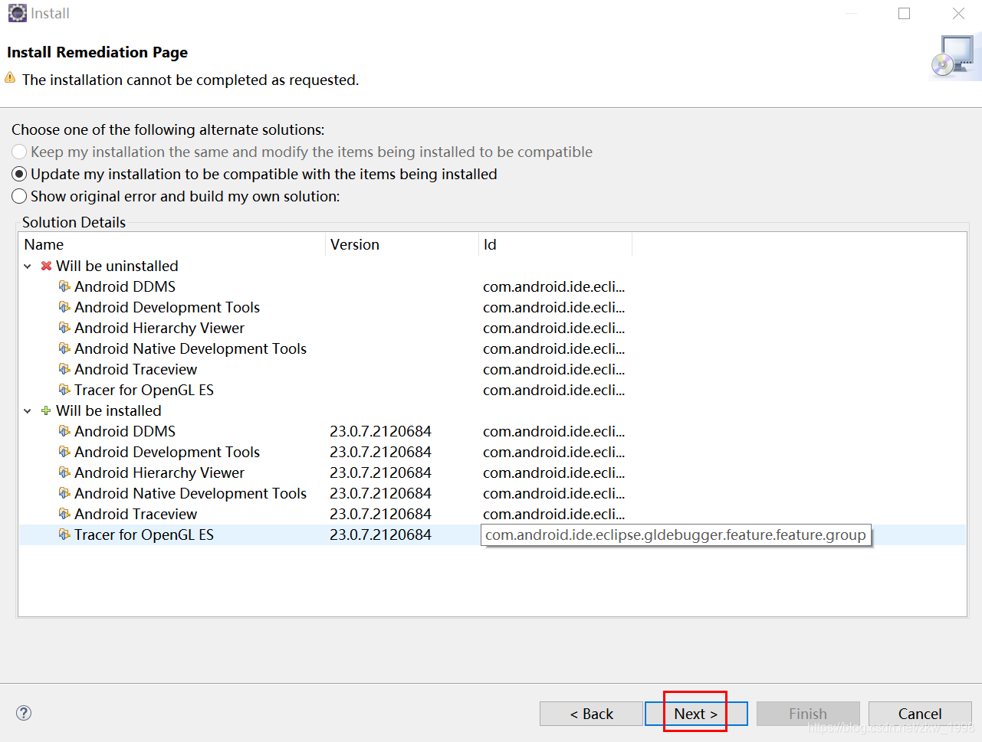This screenshot has height=742, width=982.
Task: Select Android Native Development Tools in uninstall list
Action: pos(492,348)
